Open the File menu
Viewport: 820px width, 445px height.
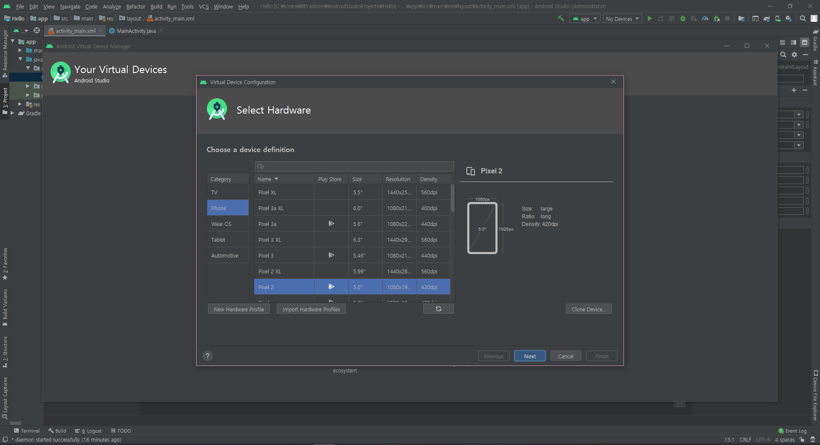[x=20, y=6]
